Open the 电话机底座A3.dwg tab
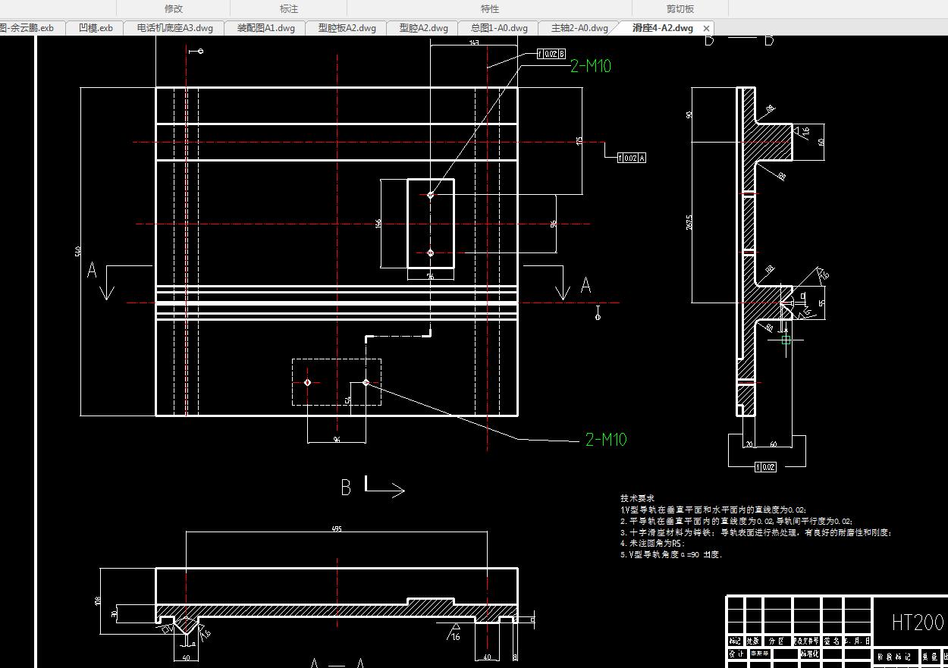948x668 pixels. coord(175,28)
